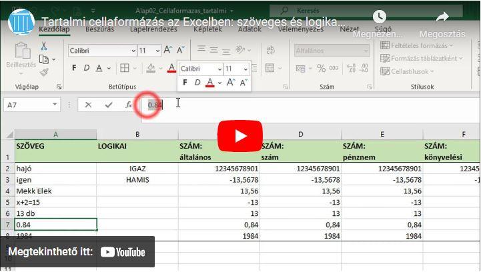The width and height of the screenshot is (481, 272).
Task: Open the Calibri font name dropdown in ribbon
Action: (x=129, y=51)
